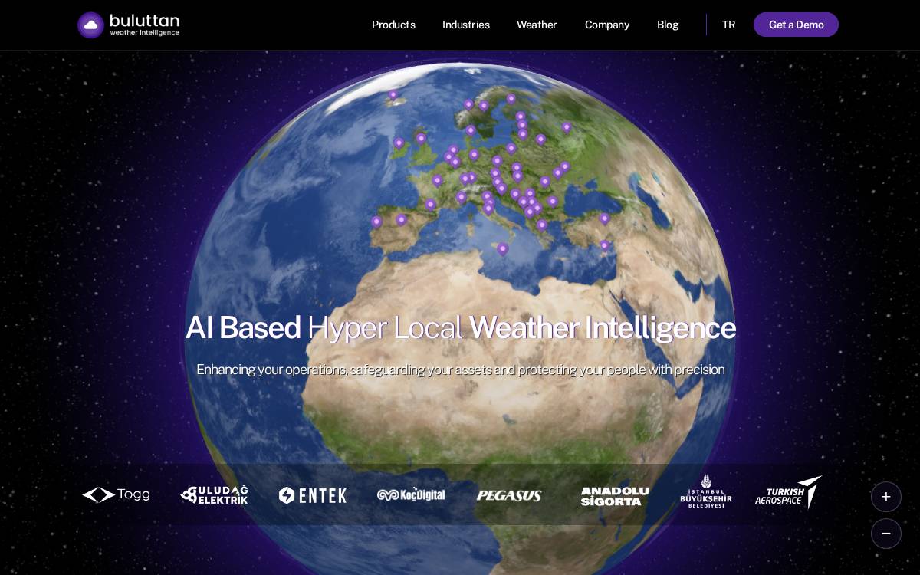This screenshot has height=575, width=920.
Task: Click the western Portugal map pin
Action: pyautogui.click(x=376, y=222)
